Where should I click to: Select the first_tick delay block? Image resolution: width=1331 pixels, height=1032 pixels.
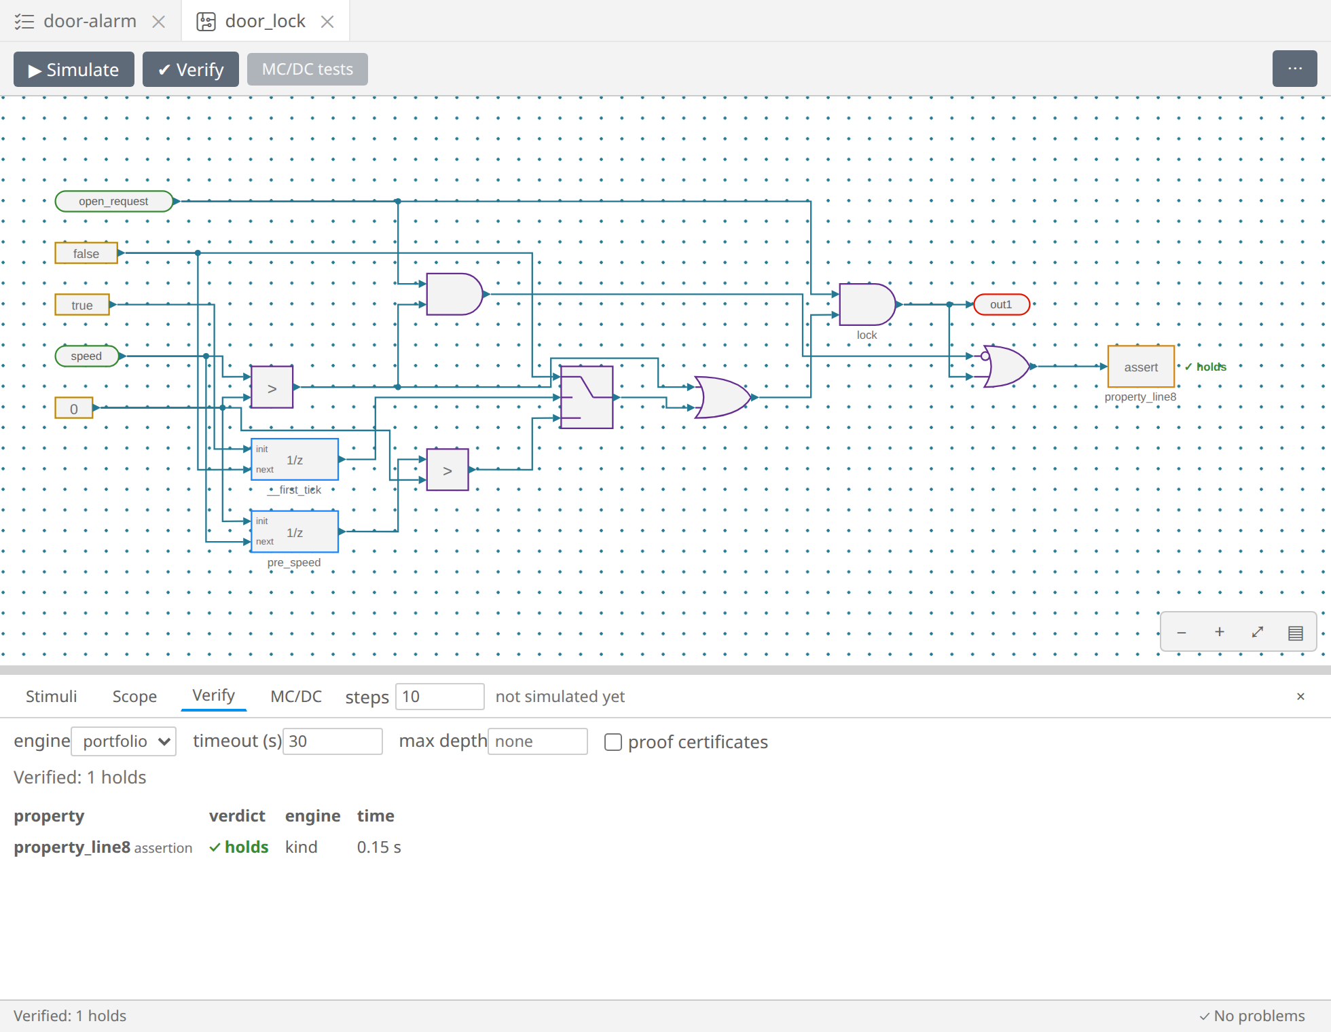tap(295, 459)
